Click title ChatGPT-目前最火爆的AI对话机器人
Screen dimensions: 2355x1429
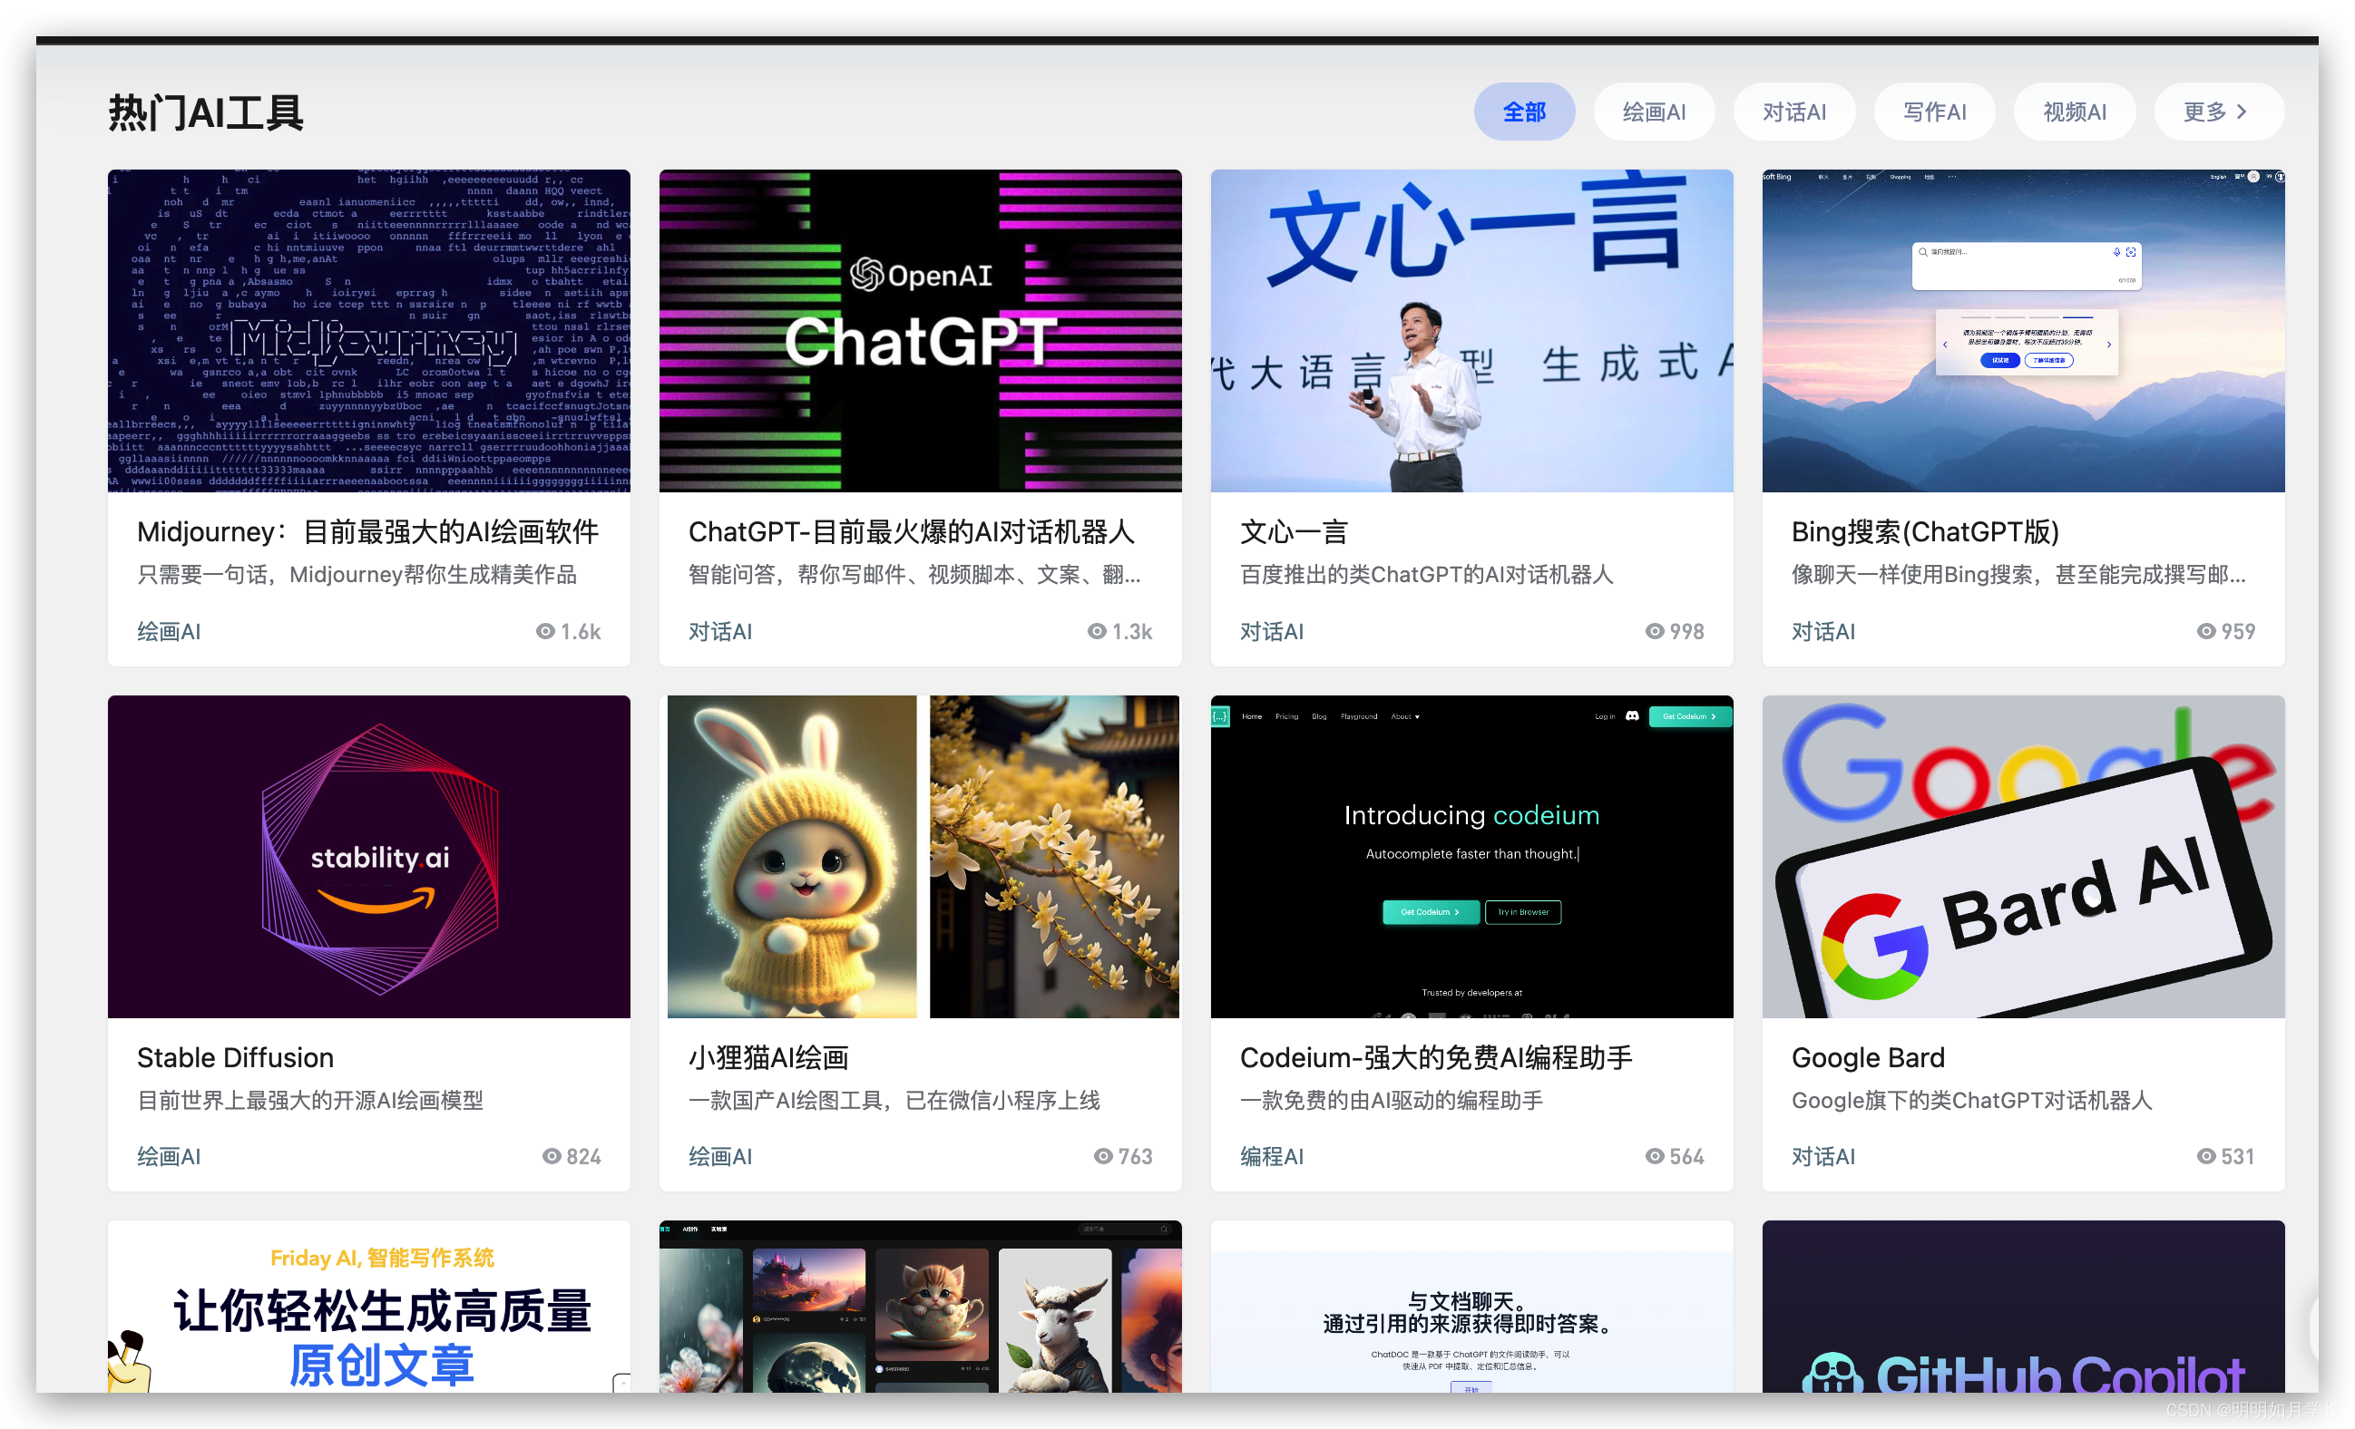(912, 532)
